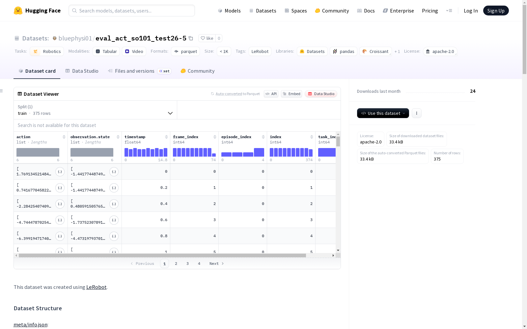Sort by the timestamp column
The height and width of the screenshot is (329, 527).
pos(166,137)
